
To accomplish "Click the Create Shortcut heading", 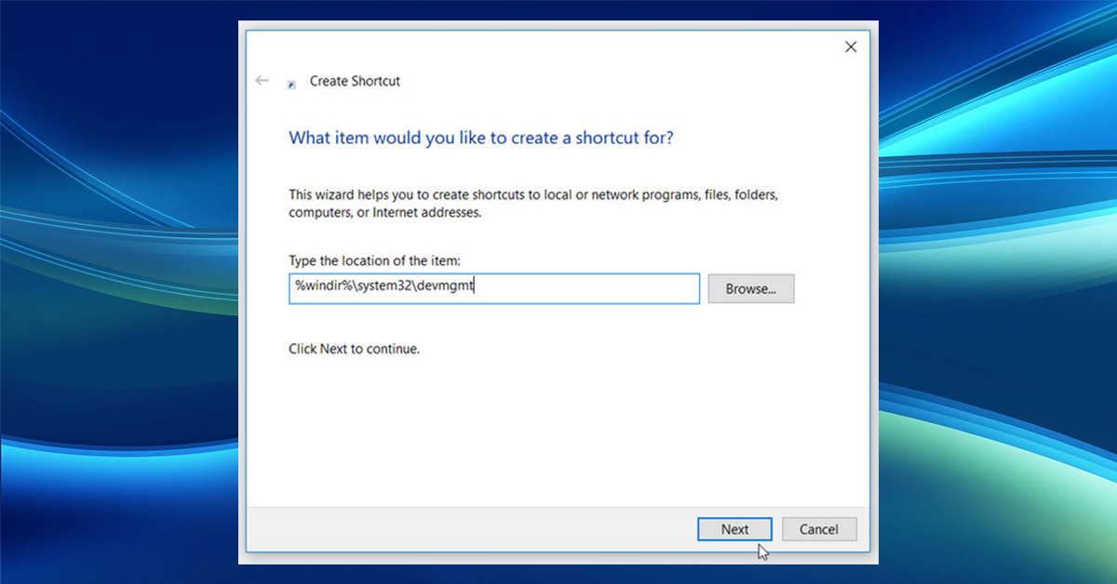I will (x=355, y=82).
